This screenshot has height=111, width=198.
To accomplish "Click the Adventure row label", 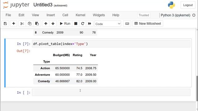I will [42, 75].
